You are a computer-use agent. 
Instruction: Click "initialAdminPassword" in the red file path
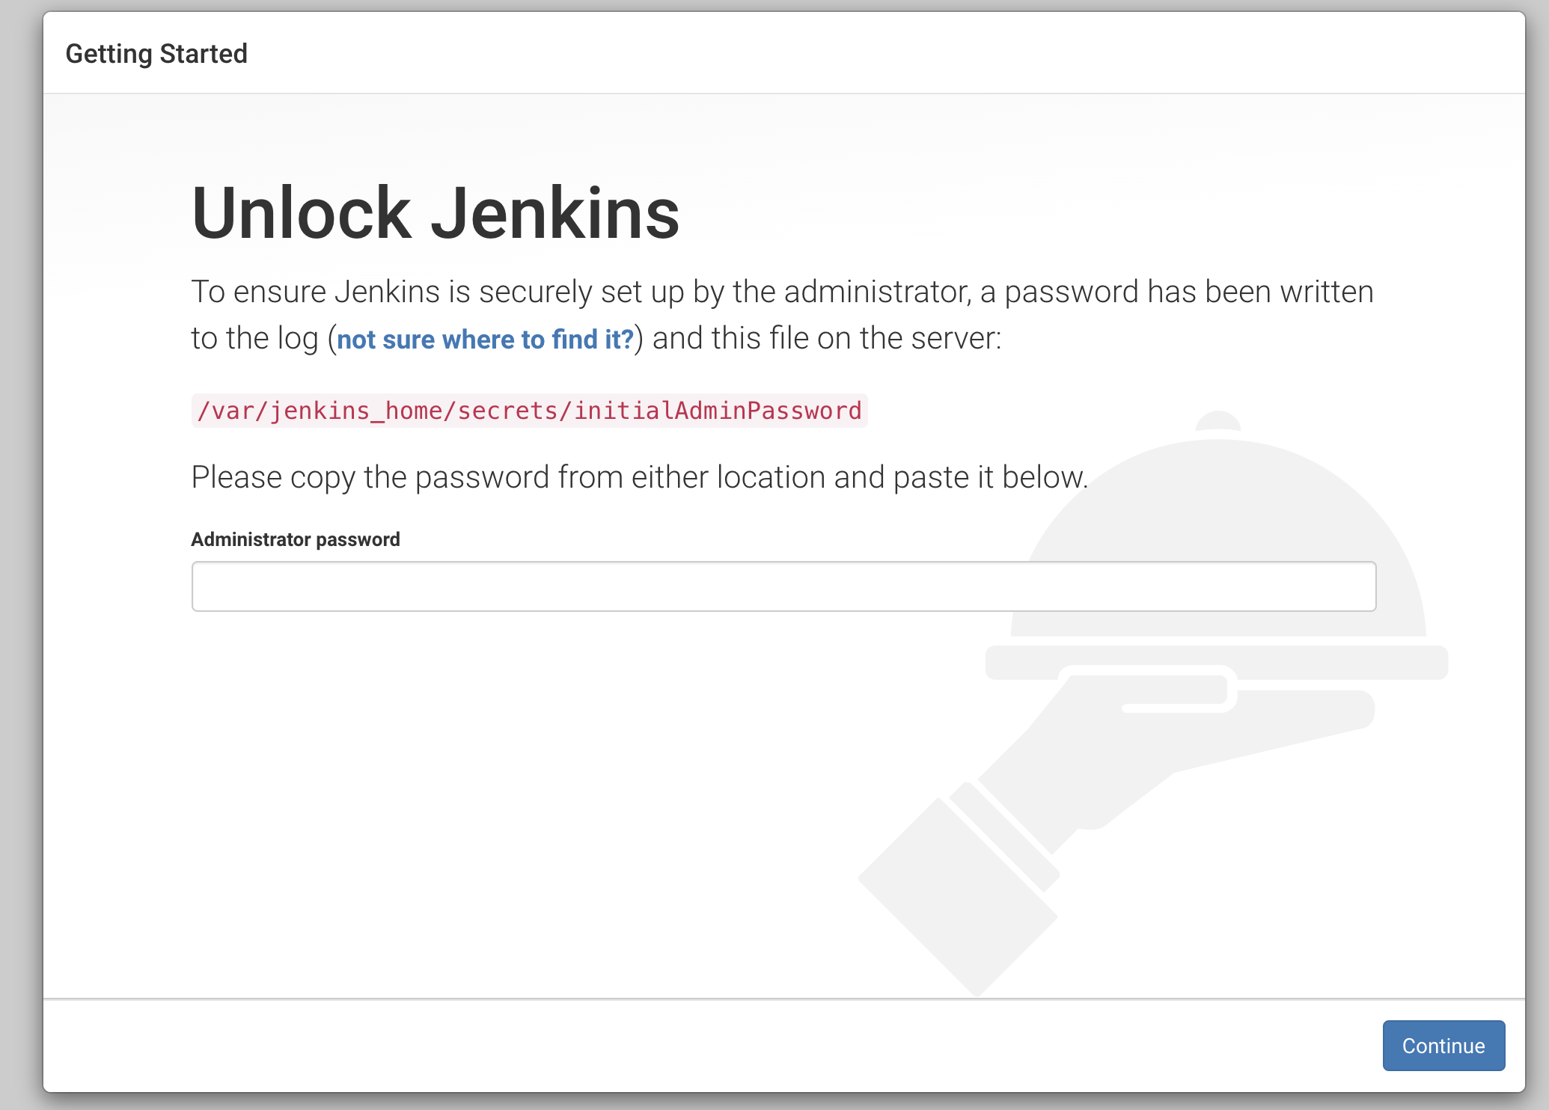click(717, 411)
